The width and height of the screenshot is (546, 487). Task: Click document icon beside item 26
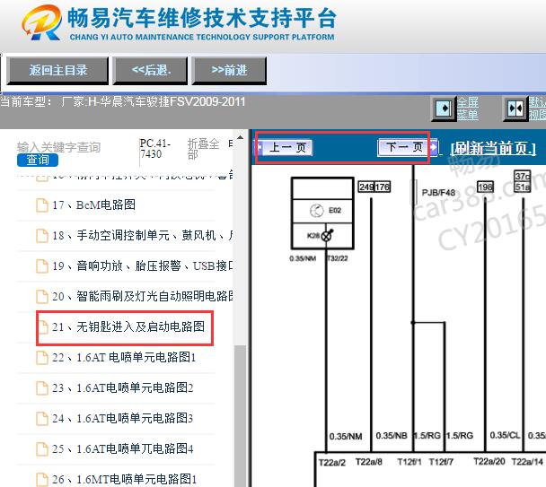click(x=42, y=479)
